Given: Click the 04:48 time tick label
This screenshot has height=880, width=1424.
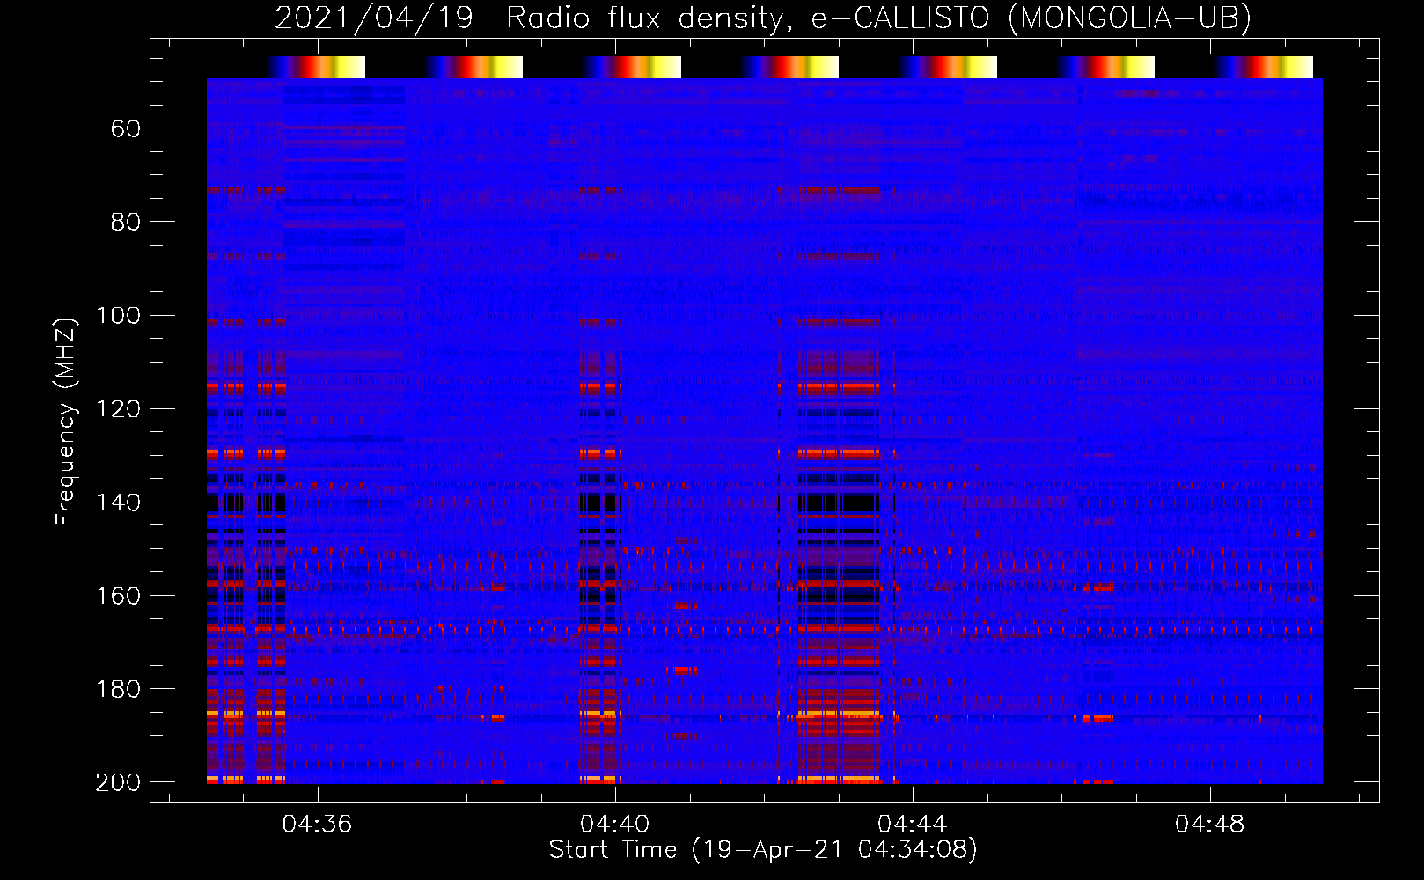Looking at the screenshot, I should pyautogui.click(x=1209, y=824).
